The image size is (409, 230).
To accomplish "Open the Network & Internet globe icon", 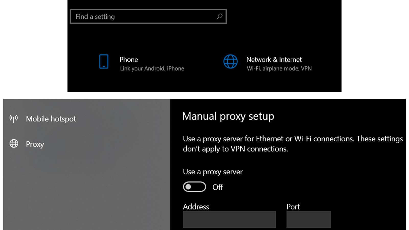I will (231, 62).
